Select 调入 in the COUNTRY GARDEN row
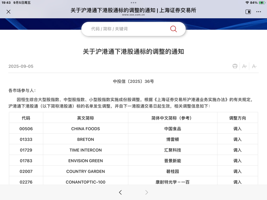The height and width of the screenshot is (200, 267). pyautogui.click(x=237, y=171)
